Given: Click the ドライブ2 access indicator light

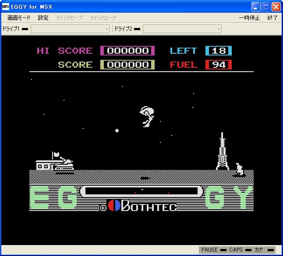Looking at the screenshot, I should 137,29.
